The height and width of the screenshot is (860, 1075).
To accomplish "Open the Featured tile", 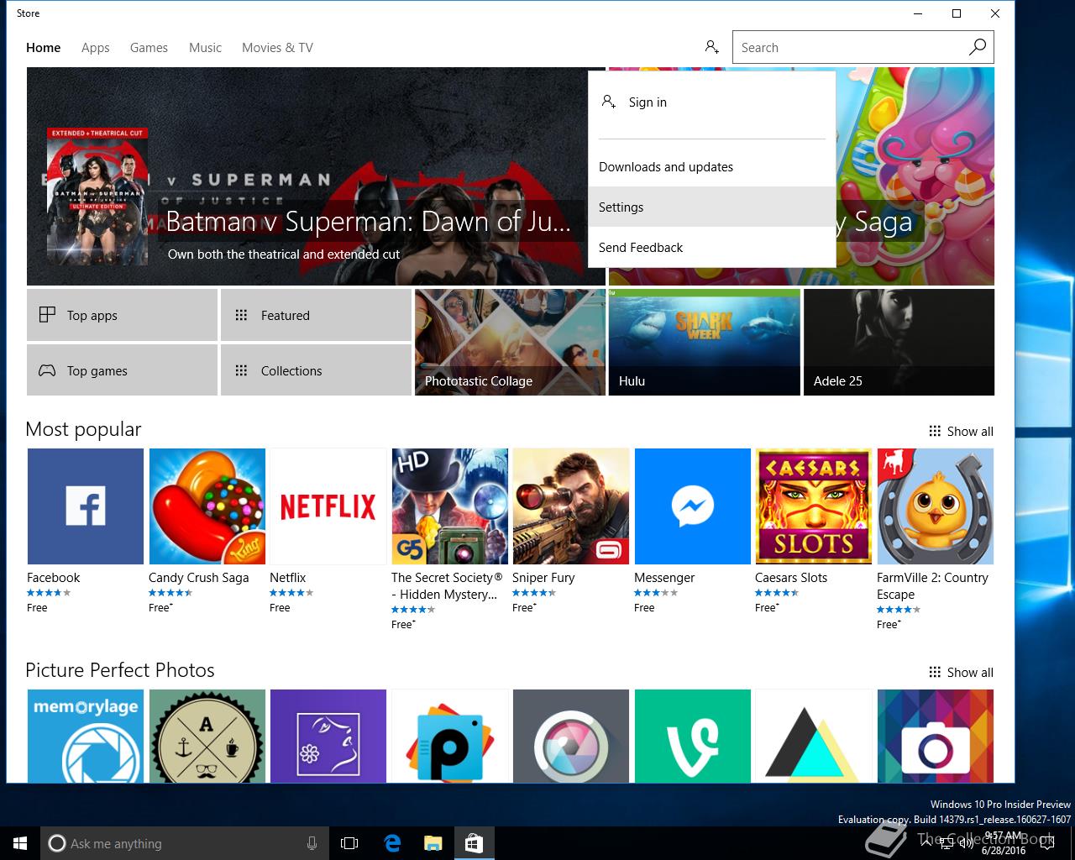I will [x=316, y=315].
